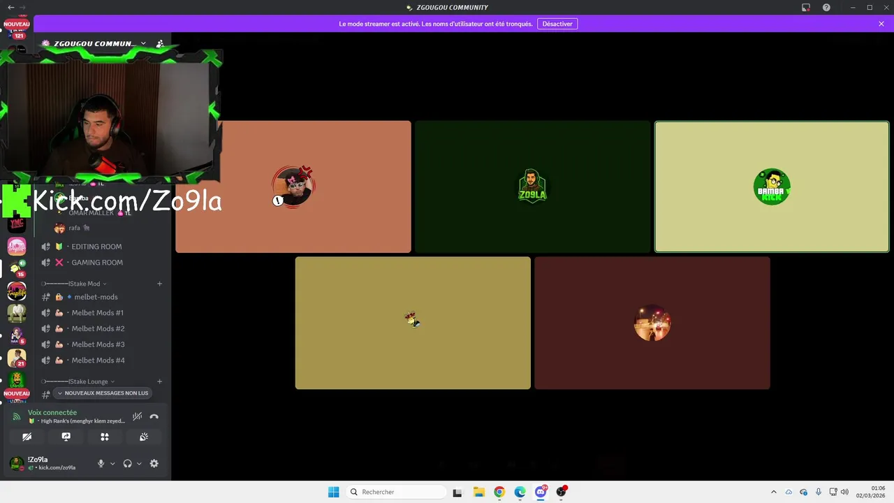Image resolution: width=894 pixels, height=503 pixels.
Task: Deafen audio with the headphones icon
Action: click(x=127, y=463)
